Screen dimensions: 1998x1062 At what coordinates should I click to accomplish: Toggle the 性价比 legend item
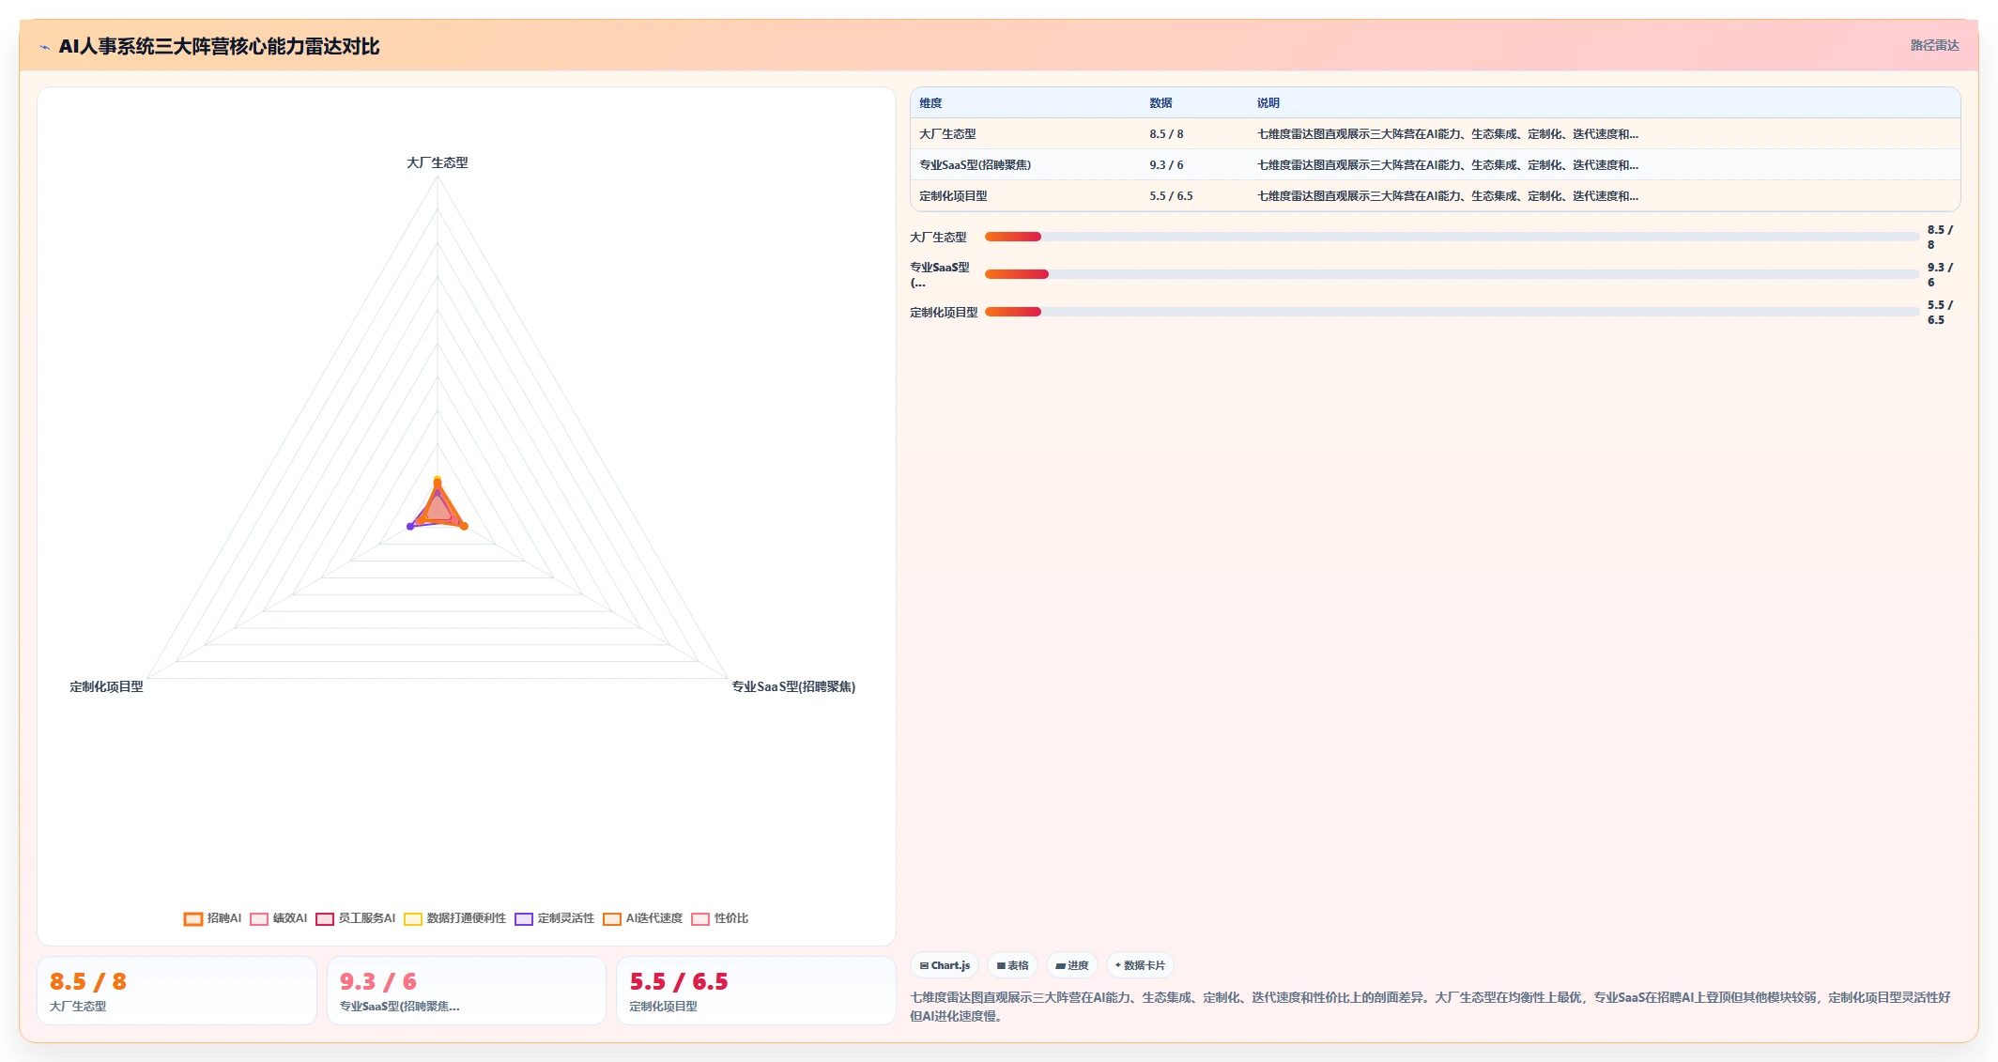pos(719,918)
